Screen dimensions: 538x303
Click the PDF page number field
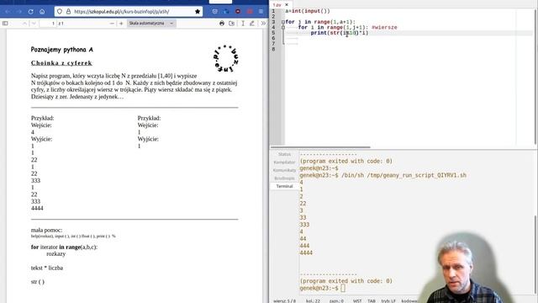tap(48, 24)
